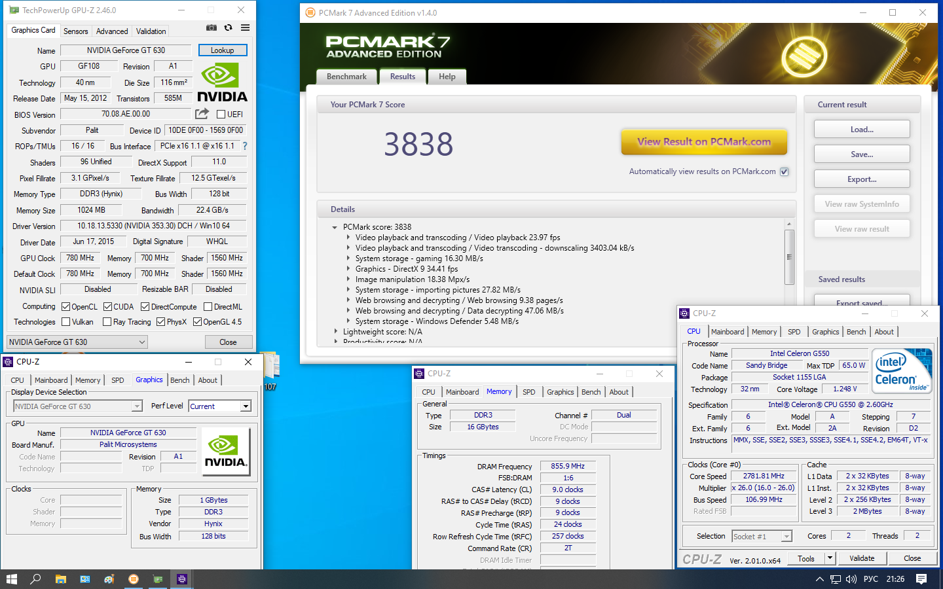Click the NVIDIA logo in GPU-Z

(x=222, y=82)
